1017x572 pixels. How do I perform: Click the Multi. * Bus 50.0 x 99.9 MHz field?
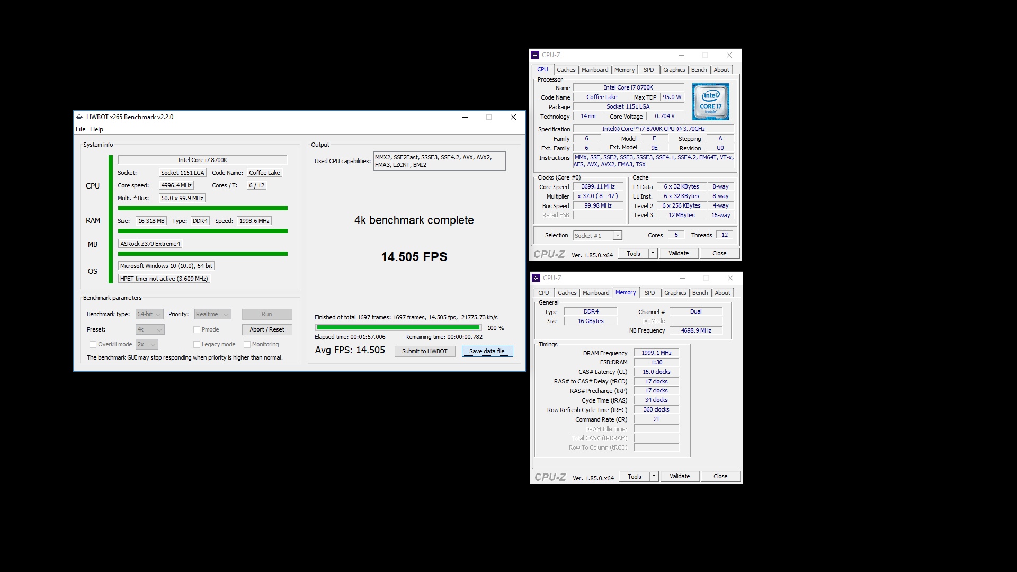point(182,198)
